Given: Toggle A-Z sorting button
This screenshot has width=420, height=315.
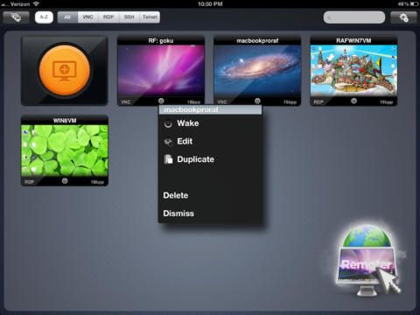Looking at the screenshot, I should click(44, 17).
